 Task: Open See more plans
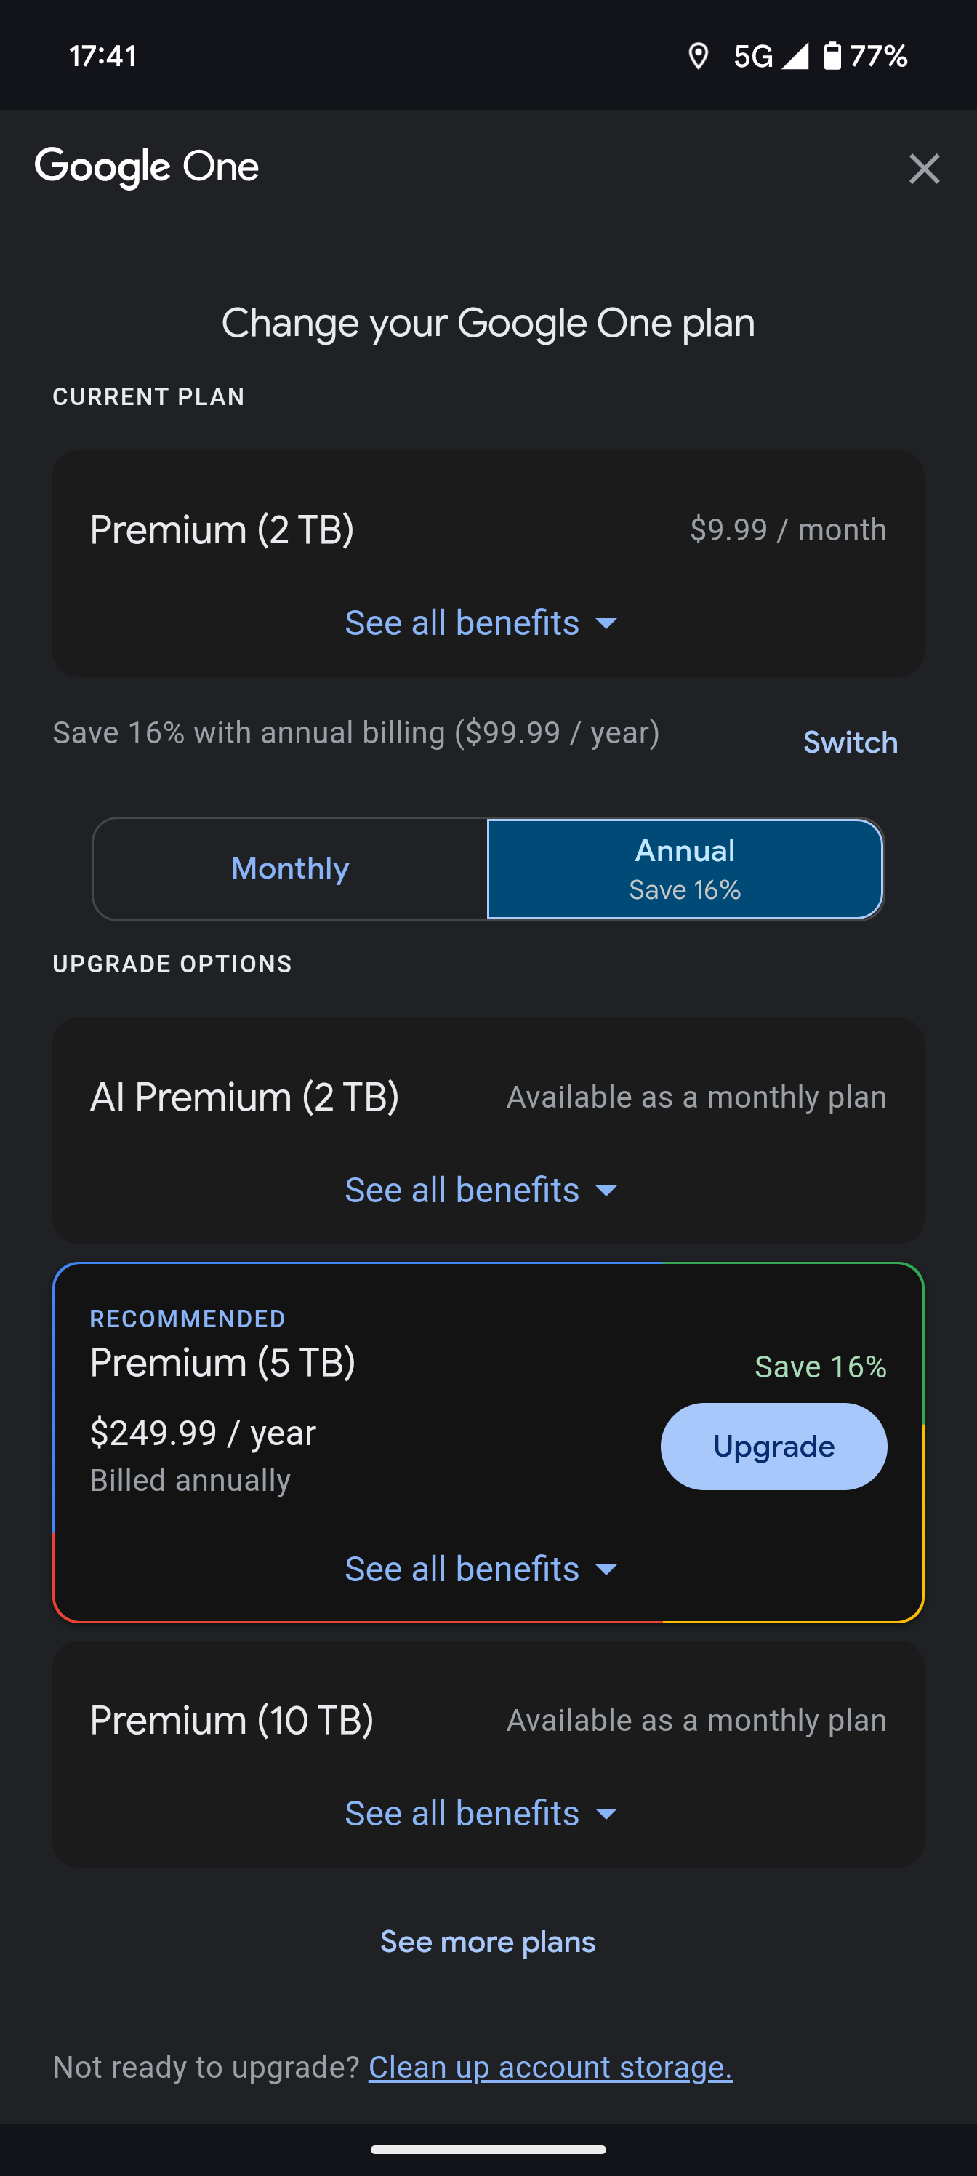[x=488, y=1942]
